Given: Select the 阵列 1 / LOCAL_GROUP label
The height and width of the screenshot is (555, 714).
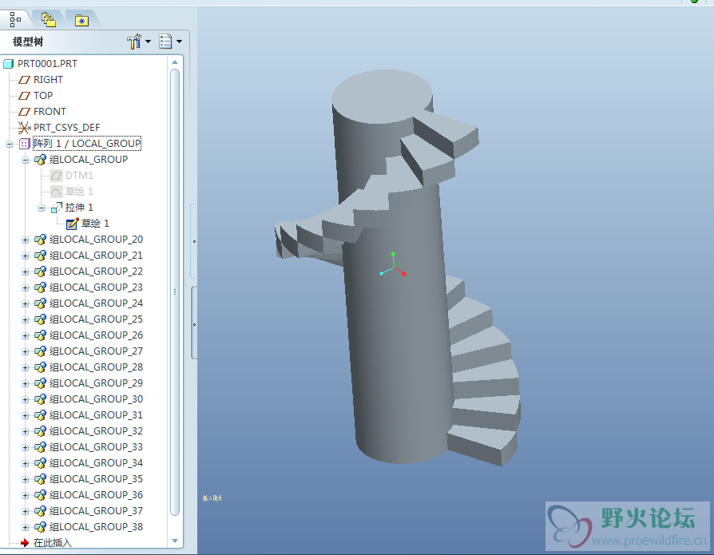Looking at the screenshot, I should point(87,144).
